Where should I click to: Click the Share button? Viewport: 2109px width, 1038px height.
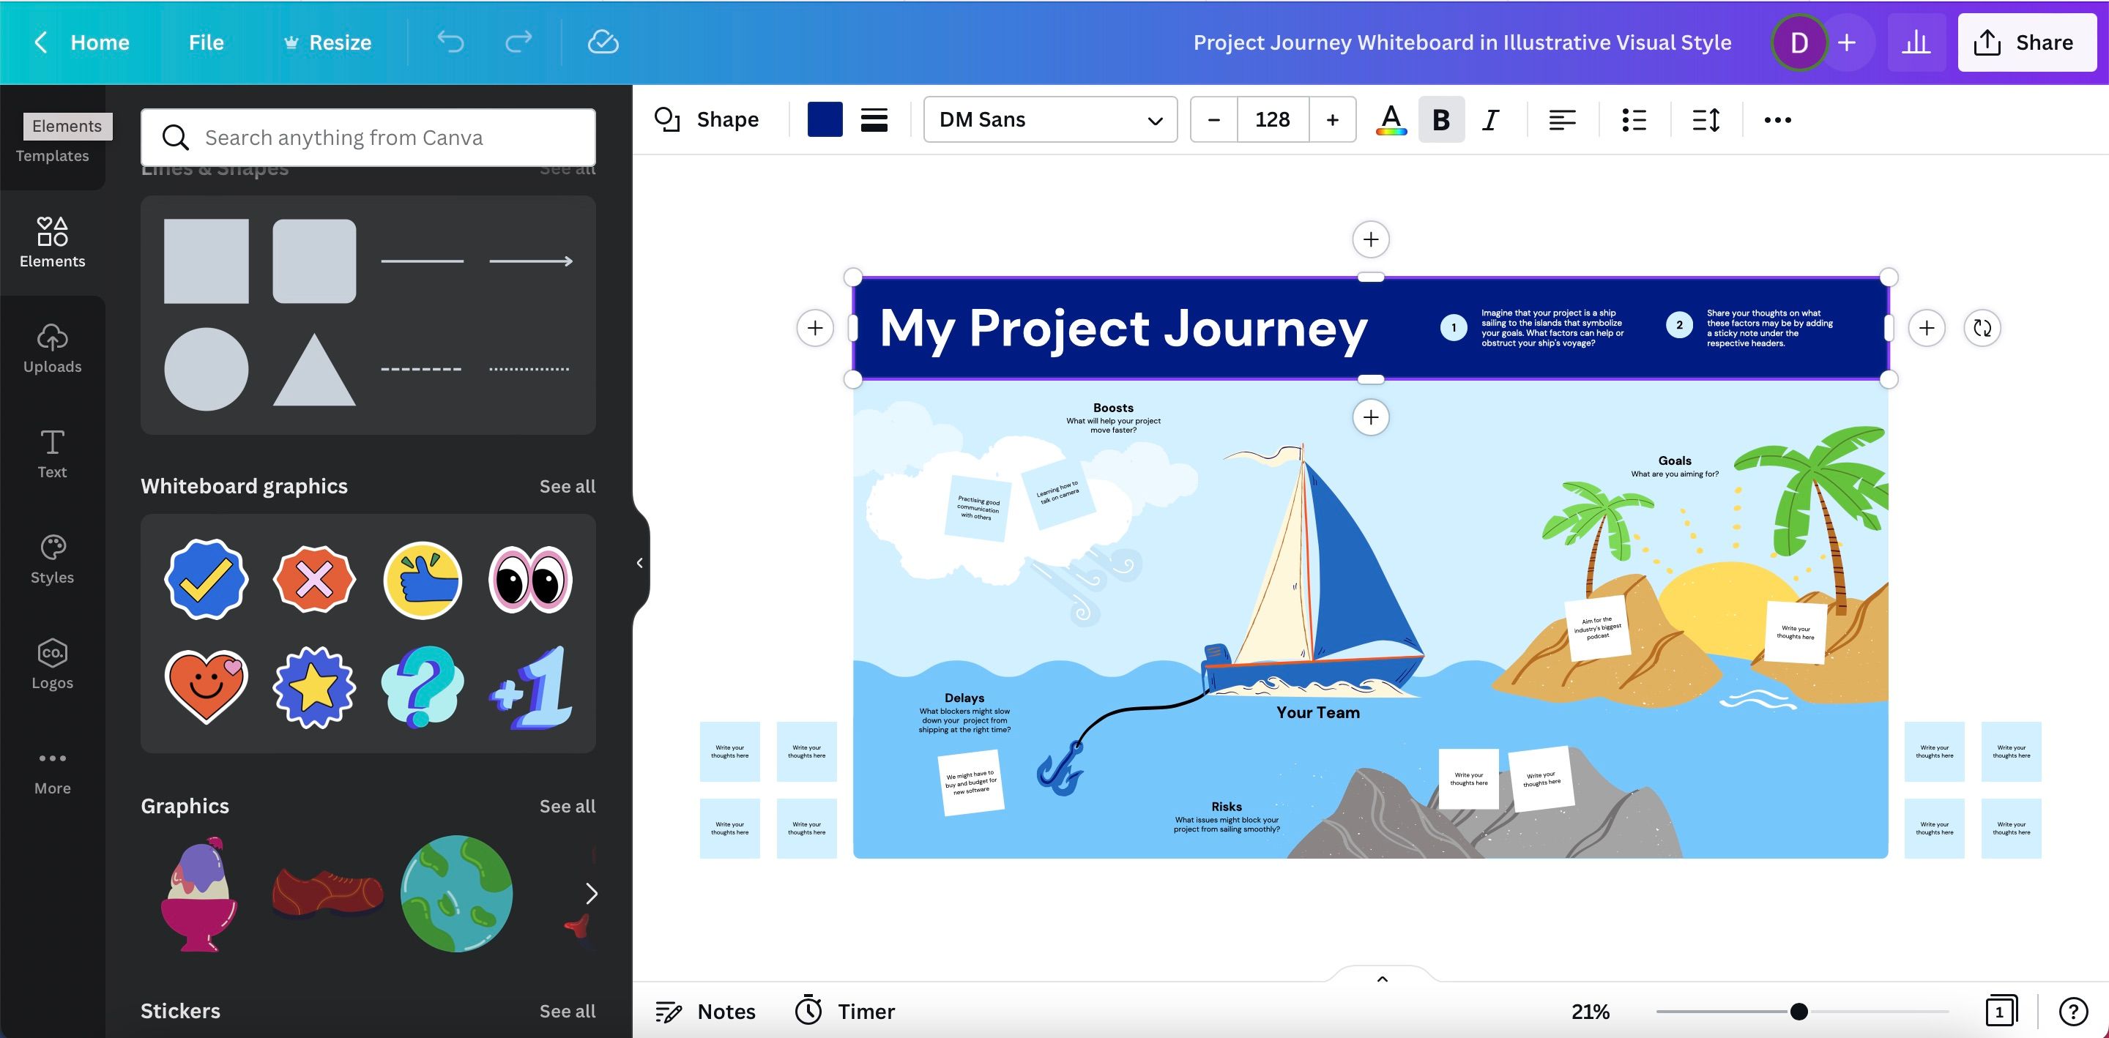tap(2026, 42)
